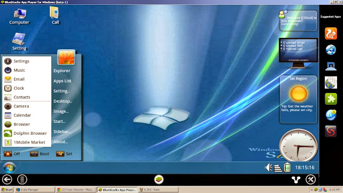Click the BlueStacks back arrow button
343x193 pixels.
(x=7, y=180)
